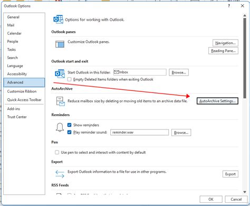Click the Outlook panes window icon
The image size is (250, 206).
point(60,44)
